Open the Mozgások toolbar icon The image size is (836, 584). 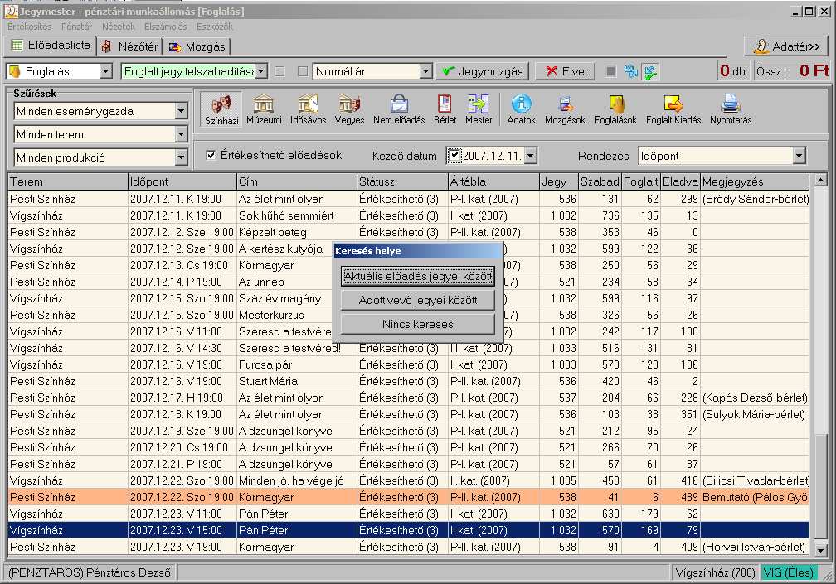coord(565,109)
